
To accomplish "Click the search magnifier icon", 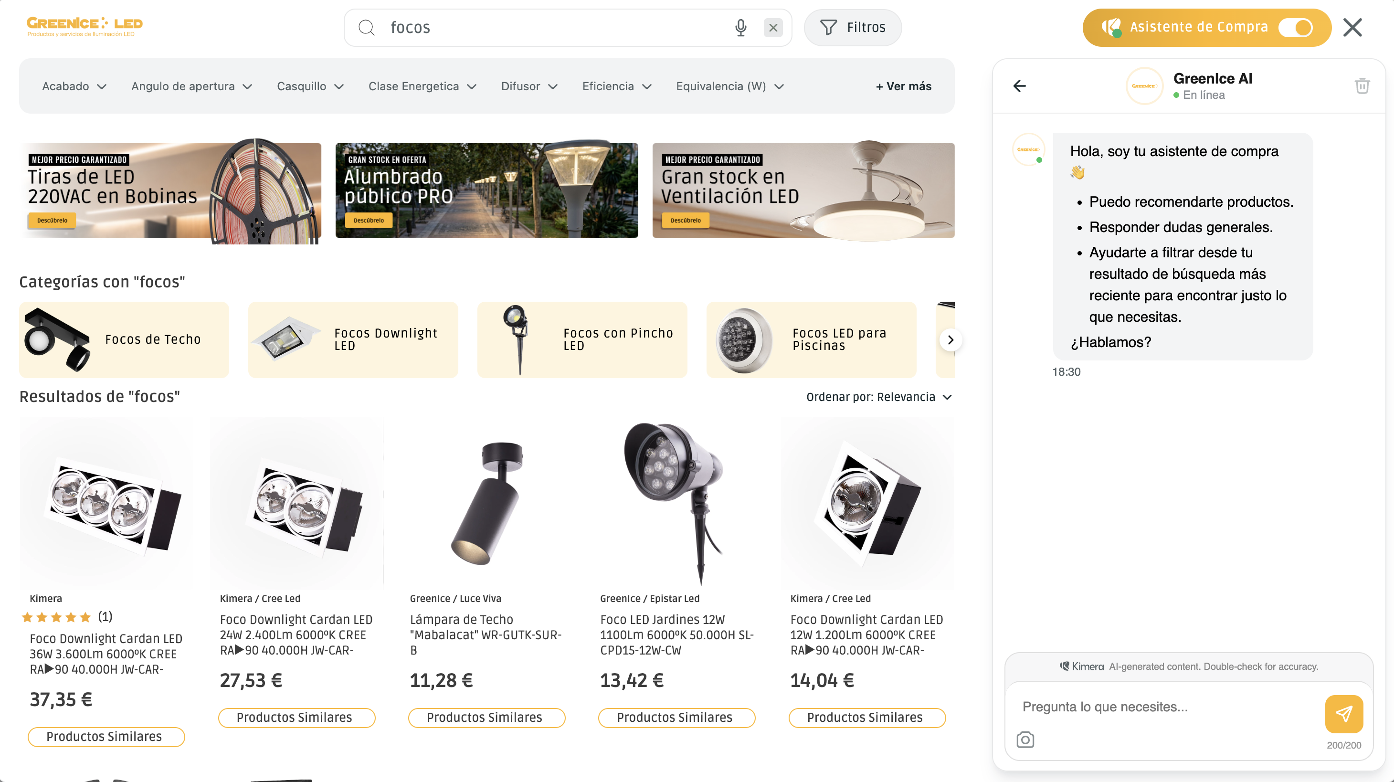I will coord(366,28).
